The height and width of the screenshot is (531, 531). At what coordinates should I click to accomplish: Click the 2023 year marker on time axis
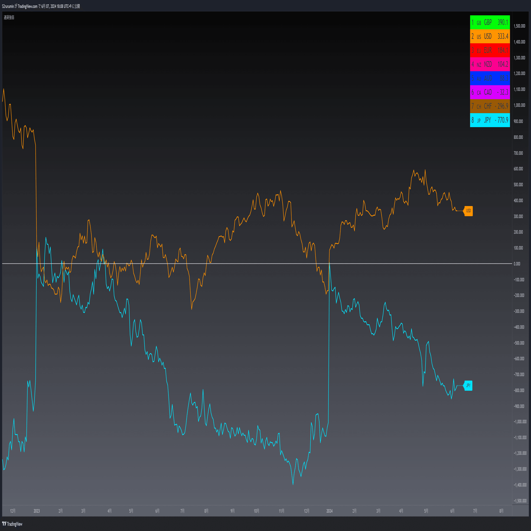click(36, 511)
